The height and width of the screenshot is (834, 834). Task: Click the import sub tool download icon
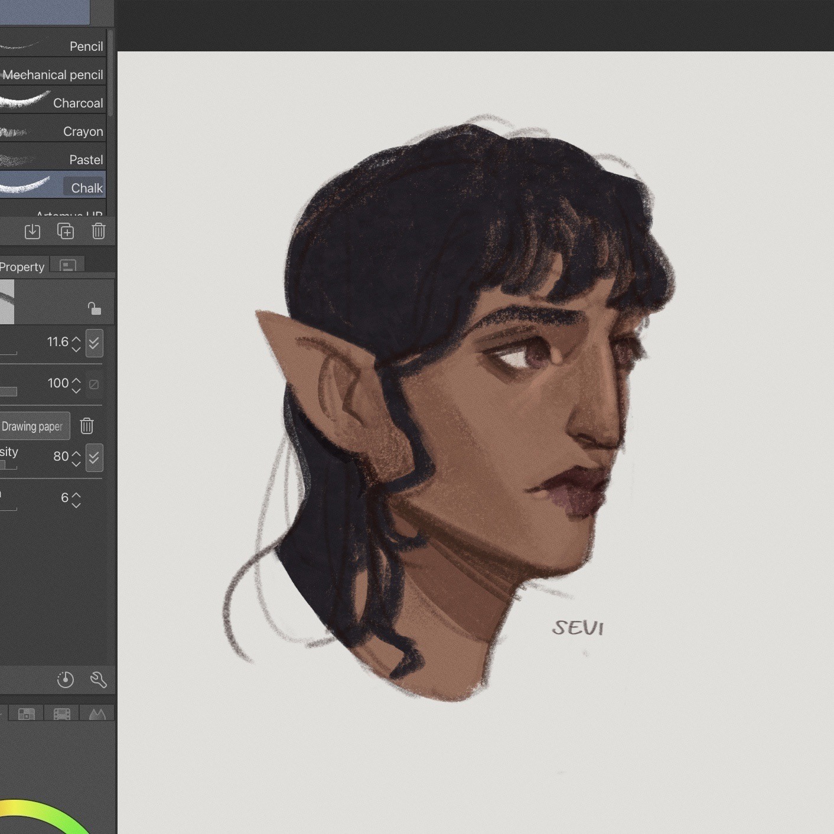(32, 232)
